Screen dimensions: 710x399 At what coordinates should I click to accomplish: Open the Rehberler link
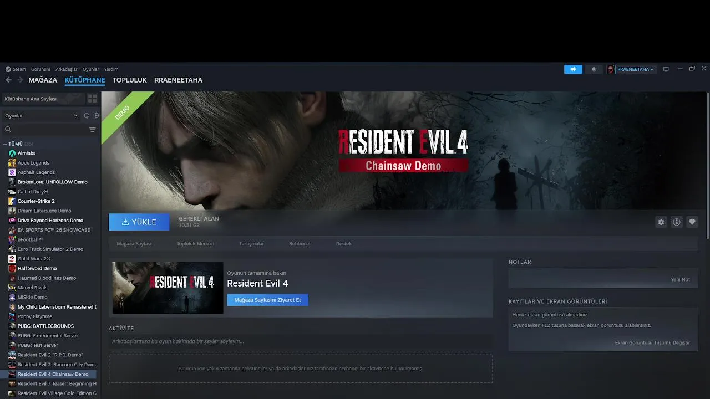[300, 244]
